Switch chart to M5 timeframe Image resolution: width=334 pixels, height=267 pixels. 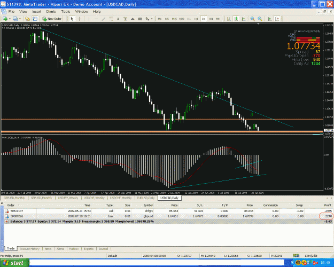tap(167, 19)
